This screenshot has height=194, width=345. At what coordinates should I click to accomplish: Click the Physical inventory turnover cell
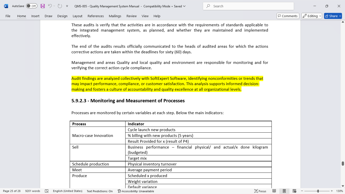pyautogui.click(x=199, y=164)
